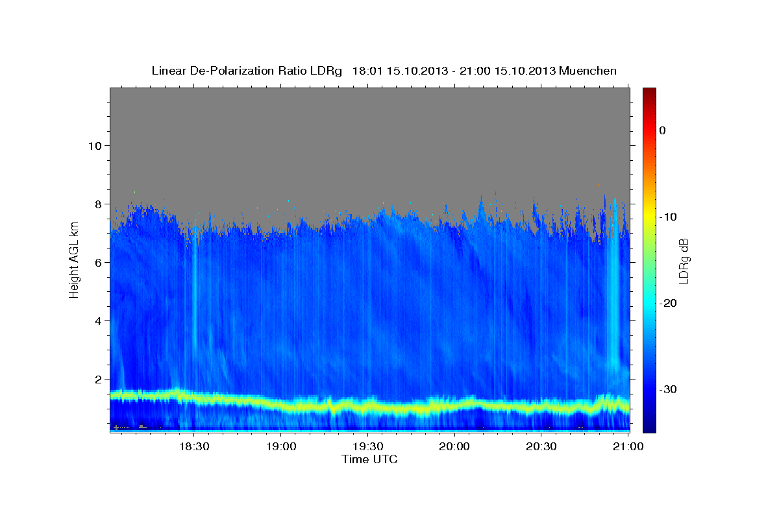Click the 'Time UTC' axis label

[369, 459]
